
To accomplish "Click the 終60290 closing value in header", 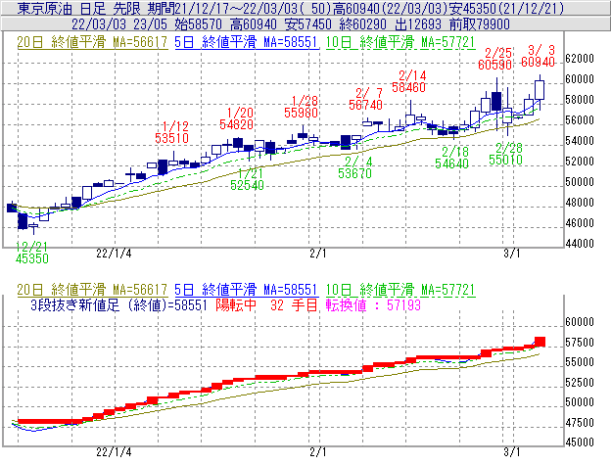I will pos(362,24).
